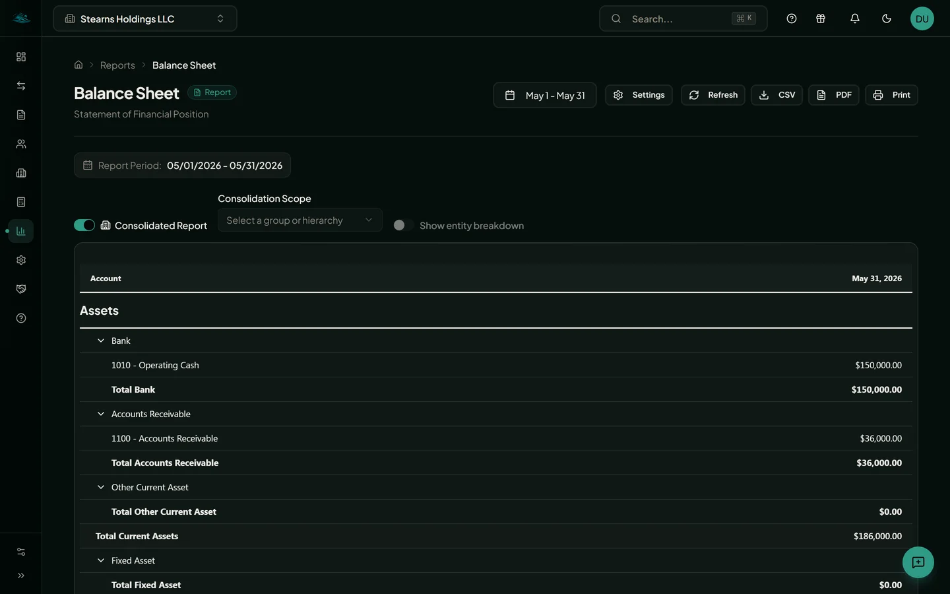Click the home icon in breadcrumb

(79, 65)
